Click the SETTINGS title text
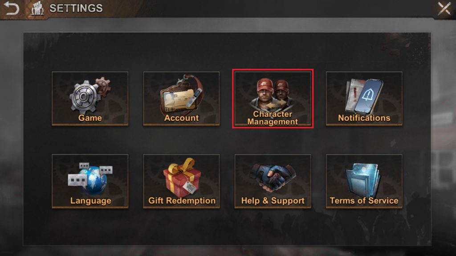The width and height of the screenshot is (456, 256). [76, 8]
